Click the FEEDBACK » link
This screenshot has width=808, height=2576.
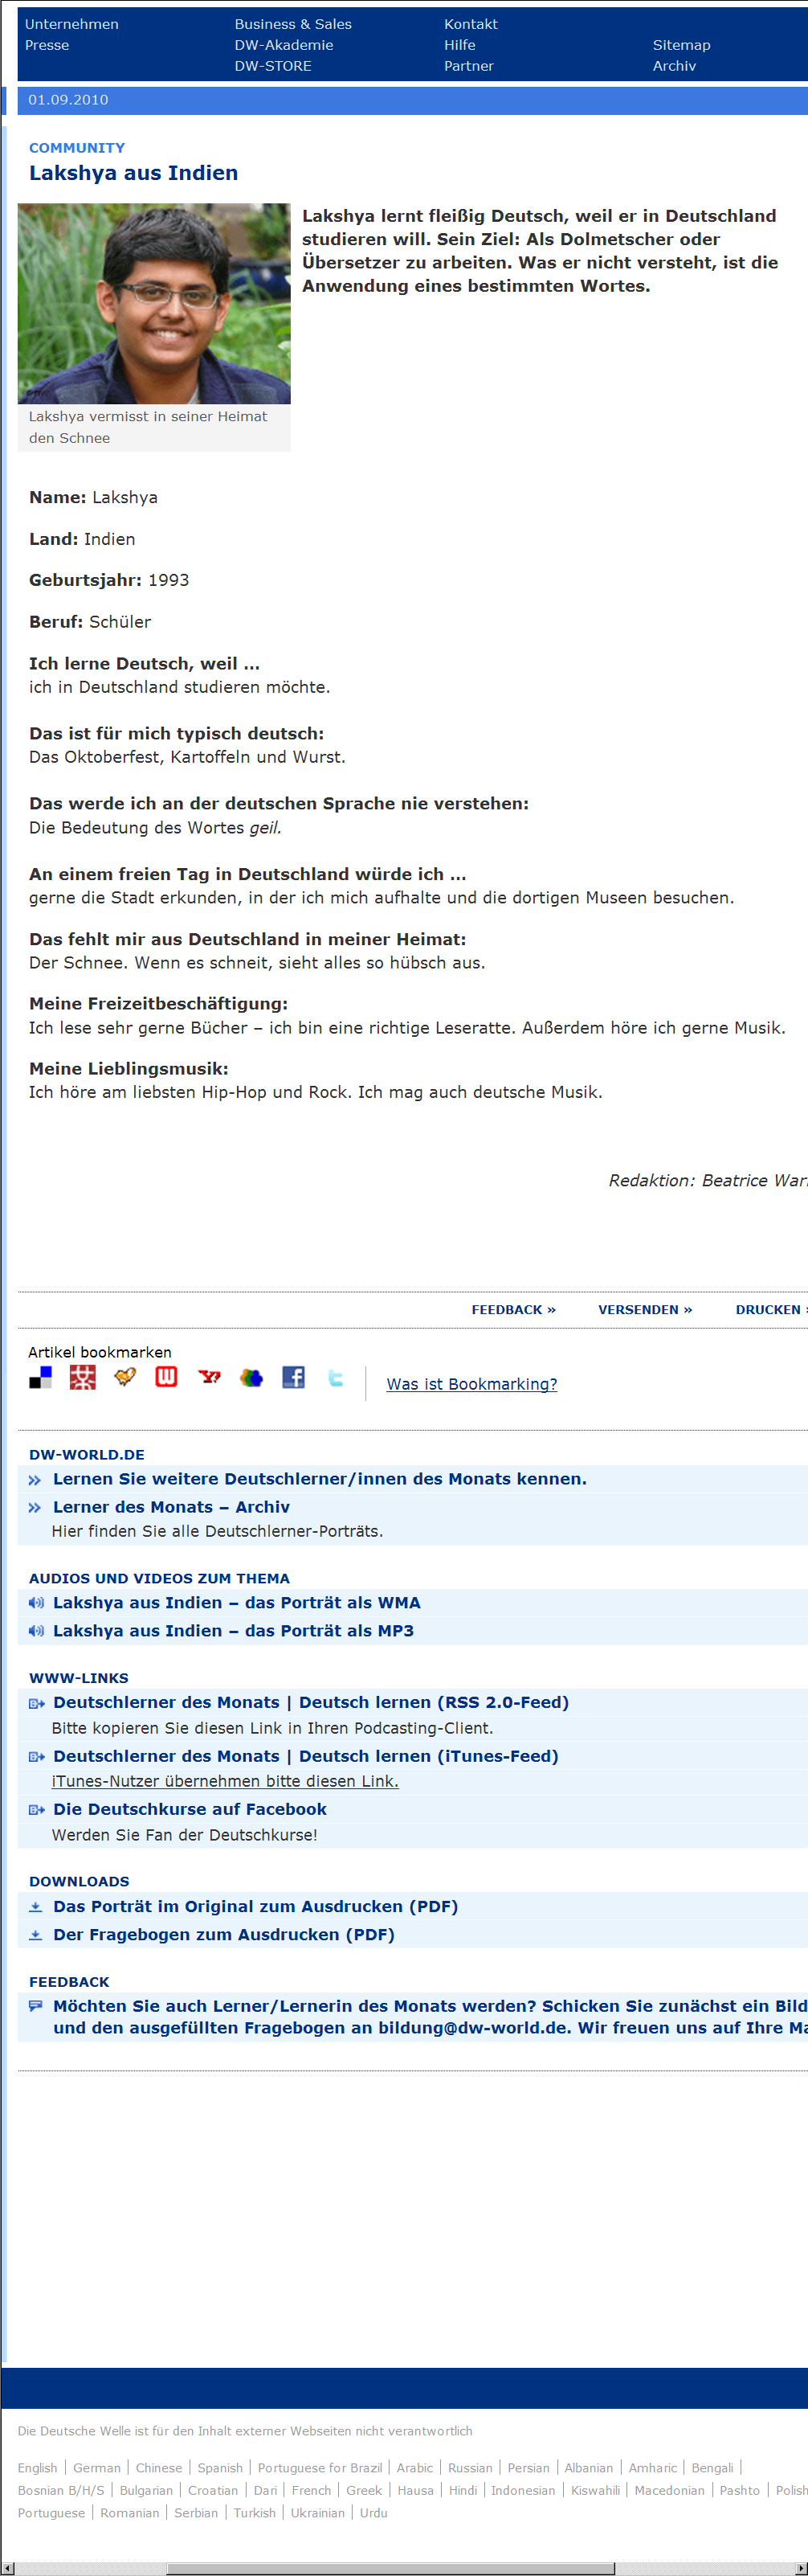[513, 1309]
